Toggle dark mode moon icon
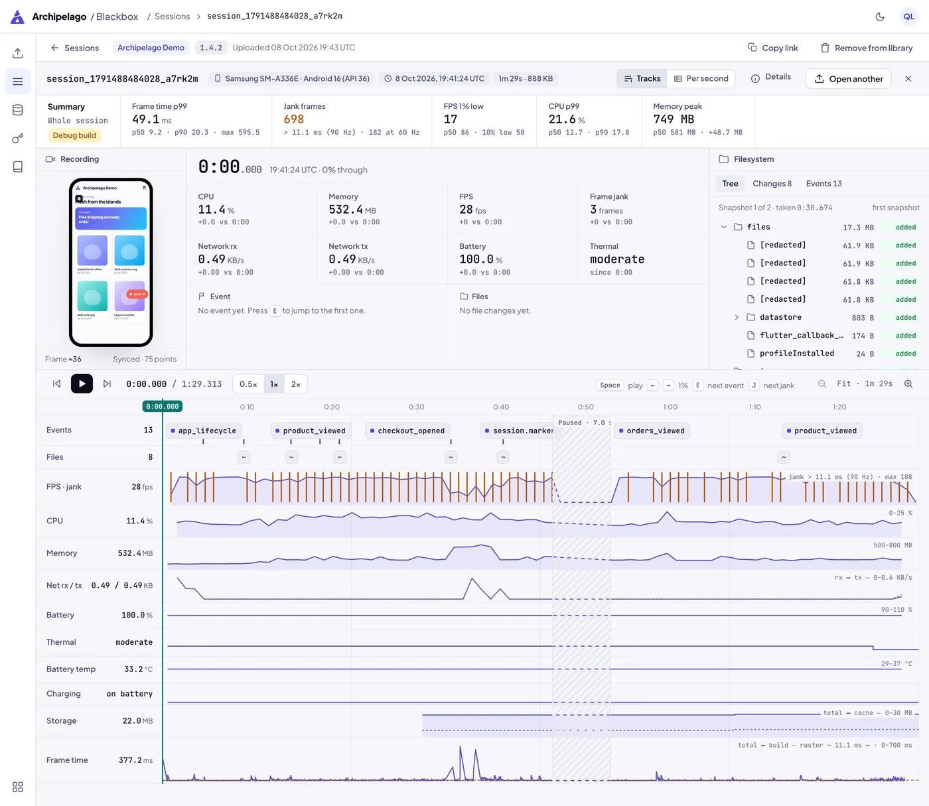 coord(880,17)
